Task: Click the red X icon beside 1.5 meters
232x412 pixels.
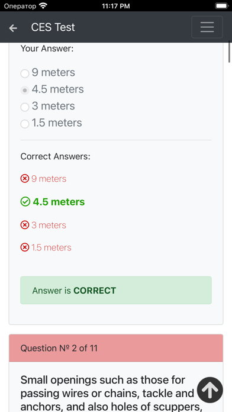Action: click(25, 247)
